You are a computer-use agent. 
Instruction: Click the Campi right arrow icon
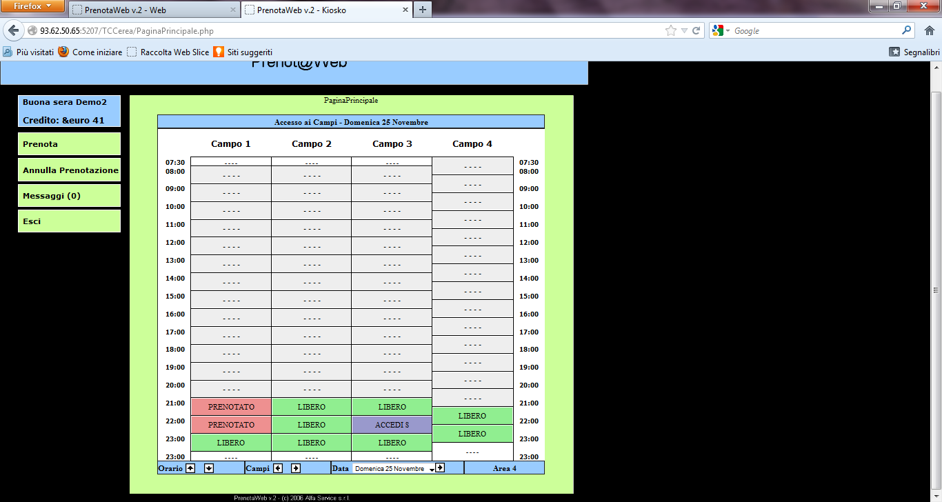pyautogui.click(x=296, y=468)
